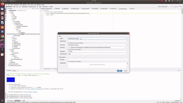Screen dimensions: 183x103
Task: Open the Tools menu
Action: coord(32,5)
